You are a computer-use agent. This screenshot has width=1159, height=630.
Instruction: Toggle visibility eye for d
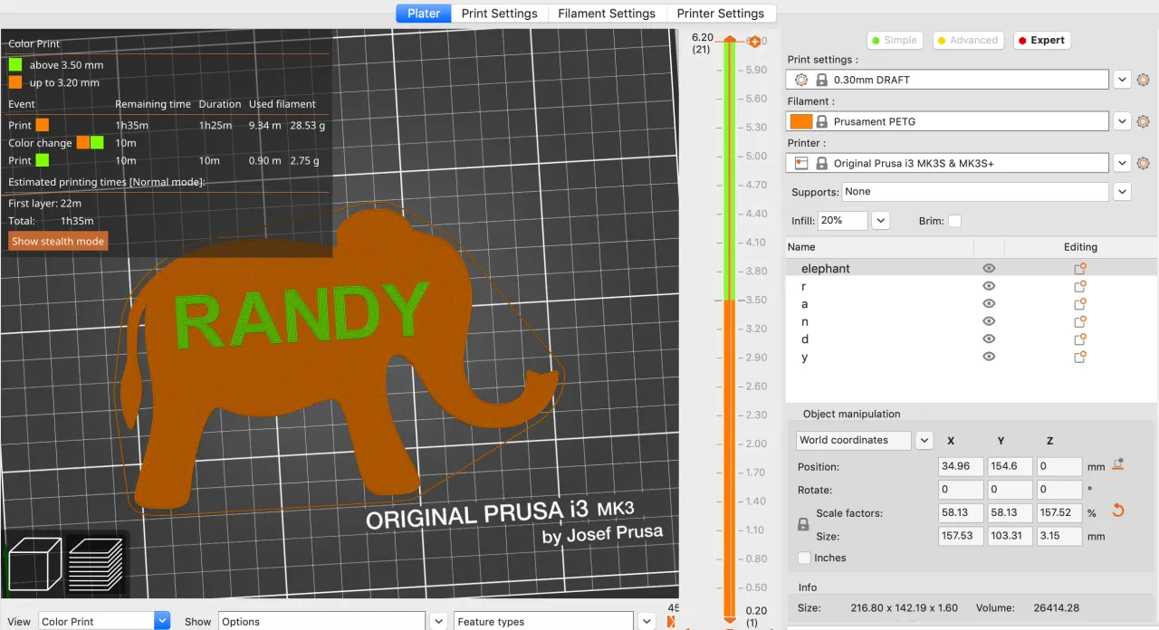point(989,339)
